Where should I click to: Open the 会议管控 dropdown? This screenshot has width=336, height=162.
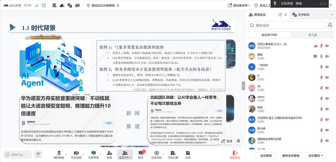(x=316, y=156)
